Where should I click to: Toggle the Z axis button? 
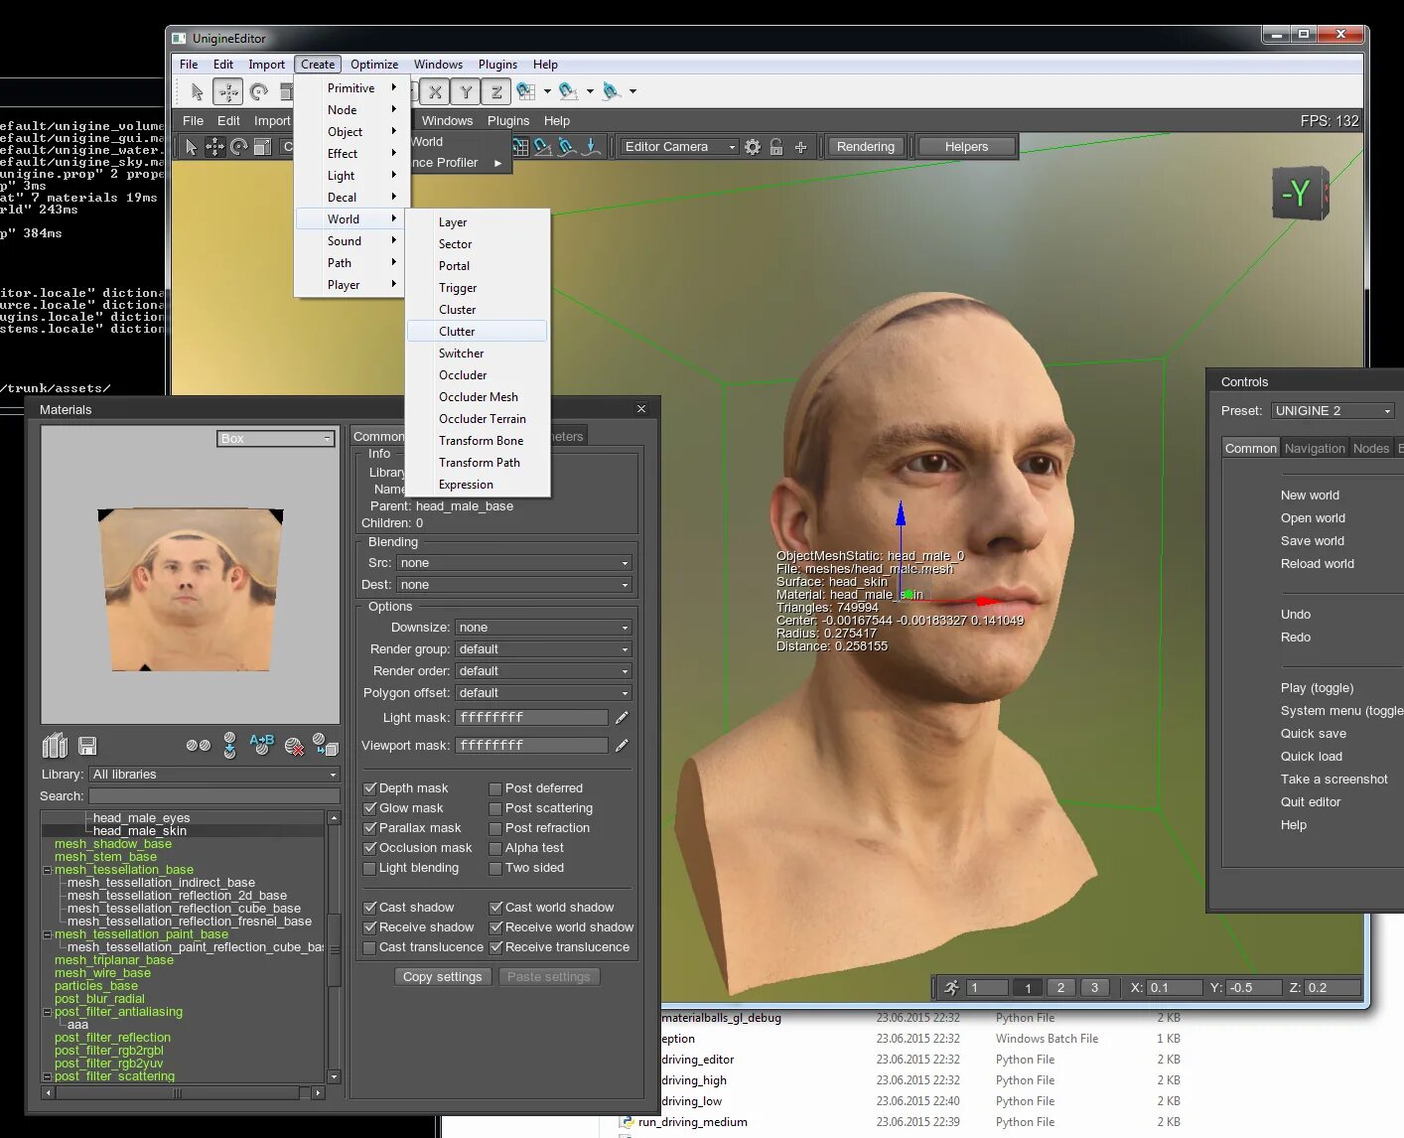pos(496,91)
